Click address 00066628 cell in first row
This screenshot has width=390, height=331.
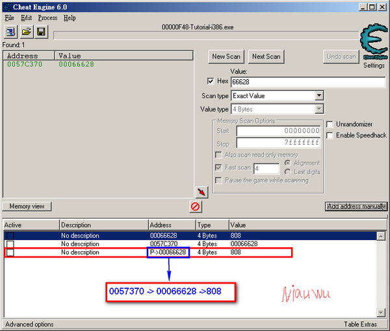[163, 236]
